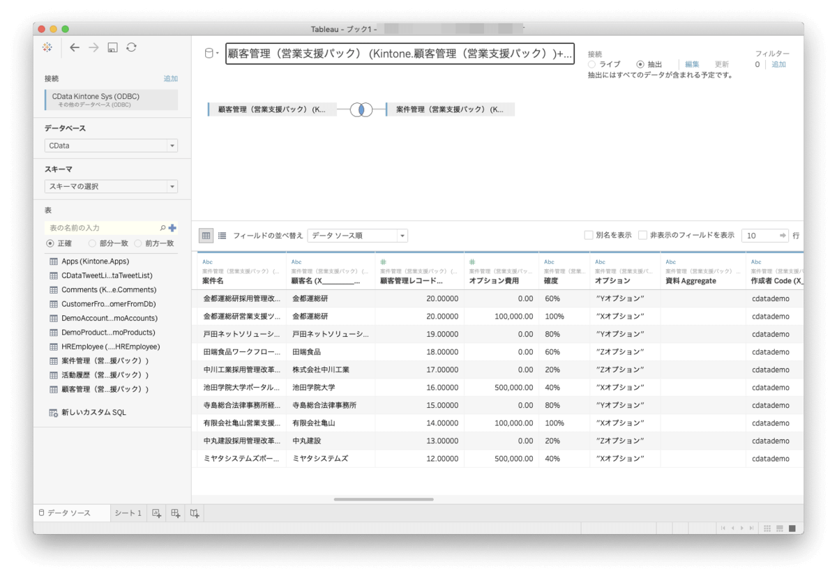
Task: Select the ライブ connection radio button
Action: pyautogui.click(x=592, y=64)
